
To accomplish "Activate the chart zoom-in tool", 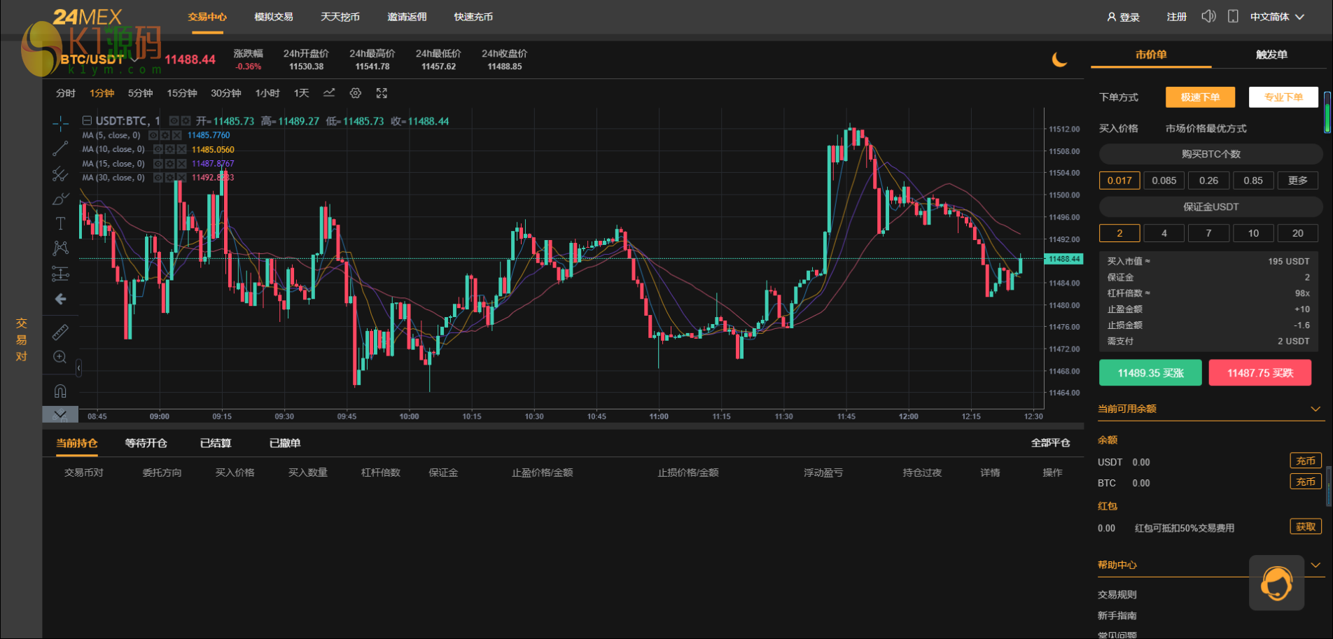I will point(60,358).
